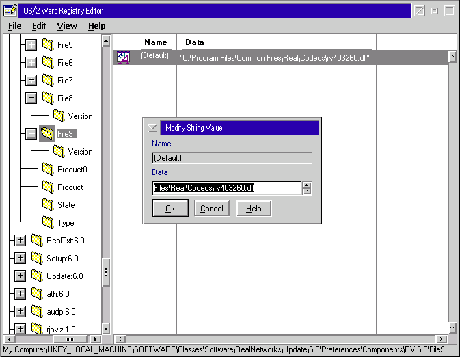Click the tree pane horizontal scrollbar thumb
460x357 pixels.
tap(70, 339)
